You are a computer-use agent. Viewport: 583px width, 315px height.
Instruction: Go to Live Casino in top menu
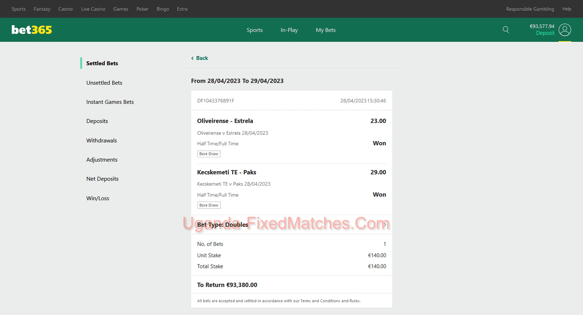(x=93, y=9)
